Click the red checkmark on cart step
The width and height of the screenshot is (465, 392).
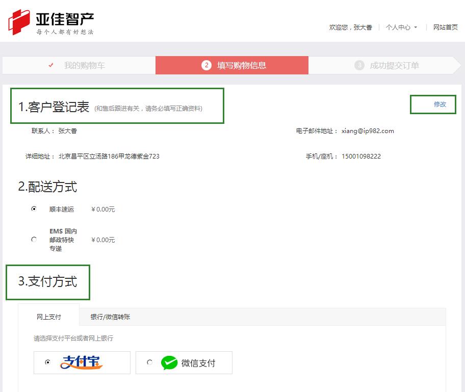(51, 65)
